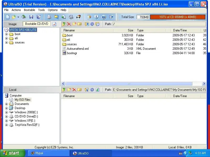Click the Local Path input field
The width and height of the screenshot is (210, 157).
tap(159, 90)
